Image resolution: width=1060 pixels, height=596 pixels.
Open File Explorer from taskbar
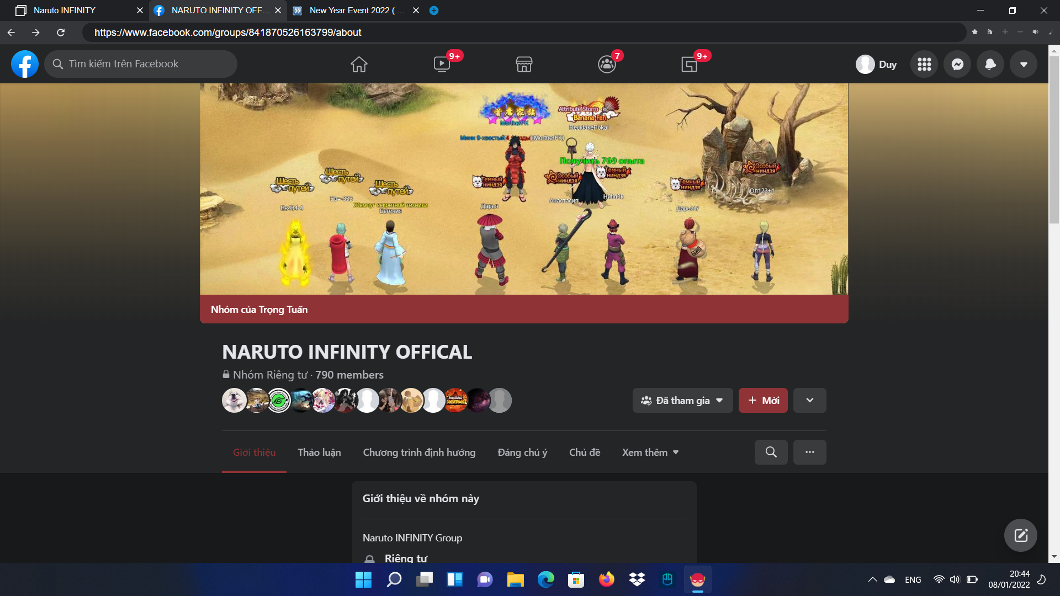point(515,579)
